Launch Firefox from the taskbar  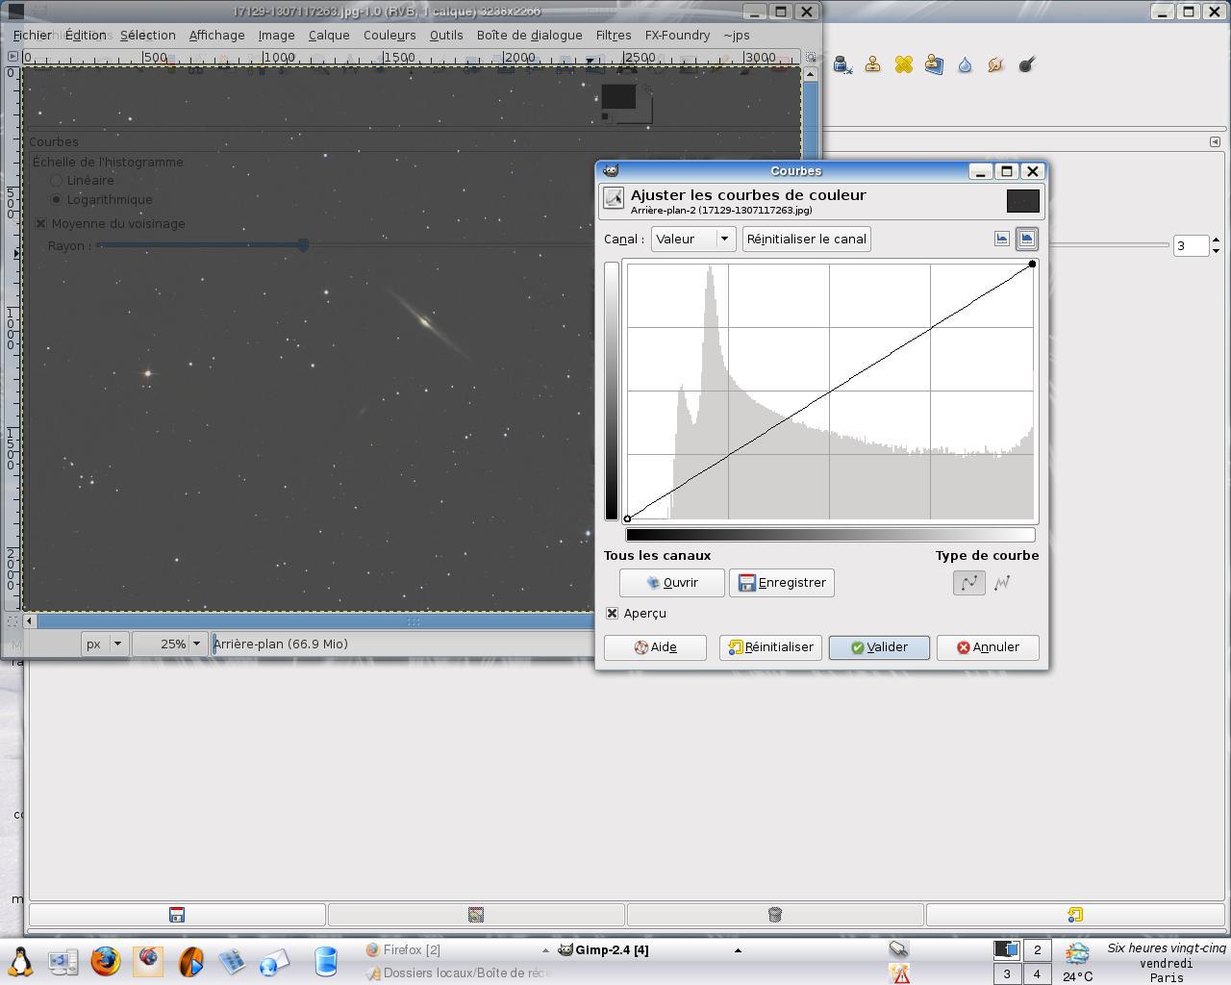click(x=106, y=961)
